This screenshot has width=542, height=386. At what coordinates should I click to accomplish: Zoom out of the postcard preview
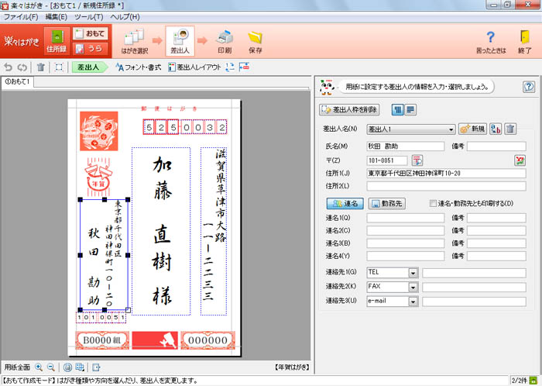51,367
